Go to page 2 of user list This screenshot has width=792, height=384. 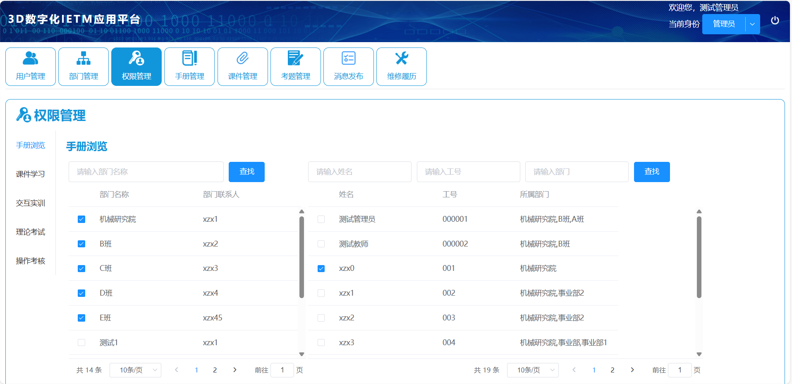pos(612,370)
